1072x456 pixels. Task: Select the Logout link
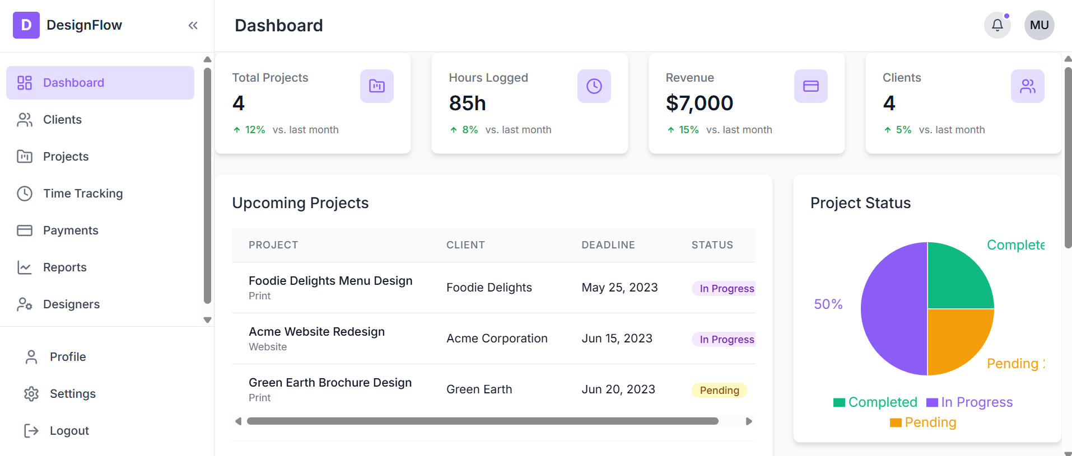pyautogui.click(x=106, y=431)
